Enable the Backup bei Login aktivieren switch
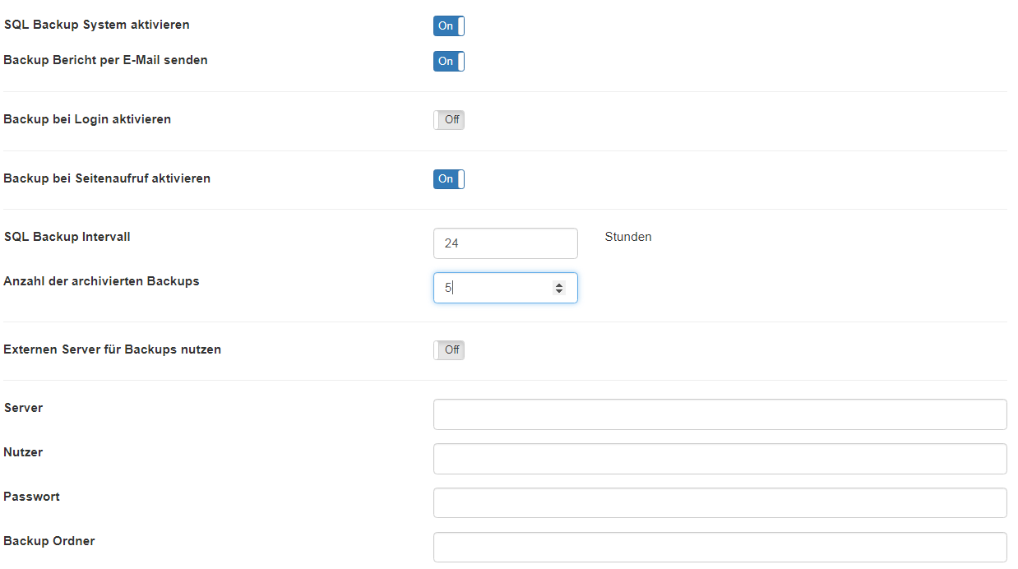Image resolution: width=1018 pixels, height=569 pixels. point(449,120)
